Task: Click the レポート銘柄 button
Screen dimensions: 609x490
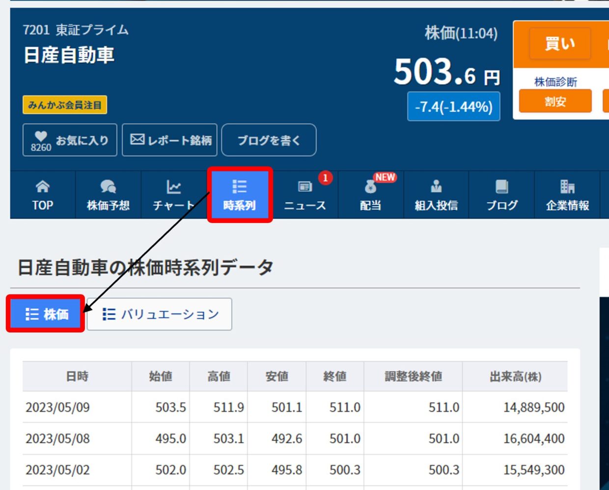Action: pos(170,140)
